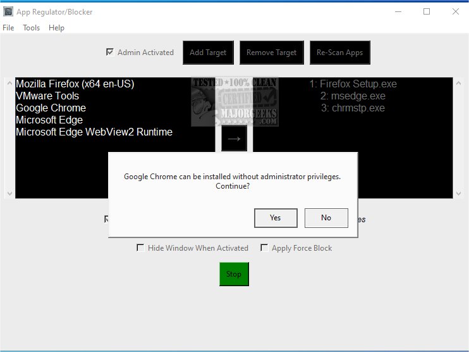Click the green Stop button

tap(234, 274)
